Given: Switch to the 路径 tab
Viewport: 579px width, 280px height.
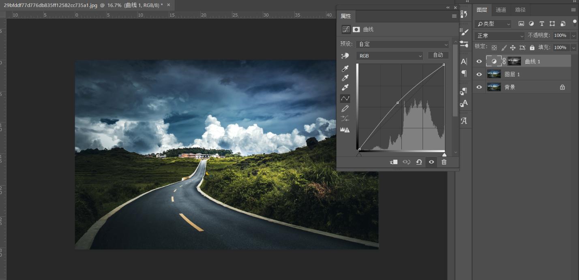Looking at the screenshot, I should point(520,9).
